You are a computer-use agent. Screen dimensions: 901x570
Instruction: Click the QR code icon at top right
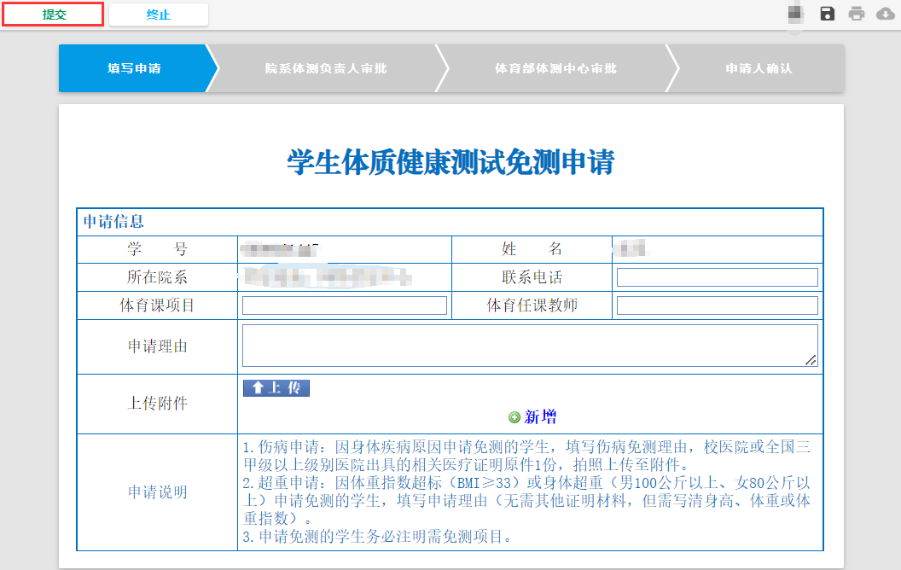[795, 14]
